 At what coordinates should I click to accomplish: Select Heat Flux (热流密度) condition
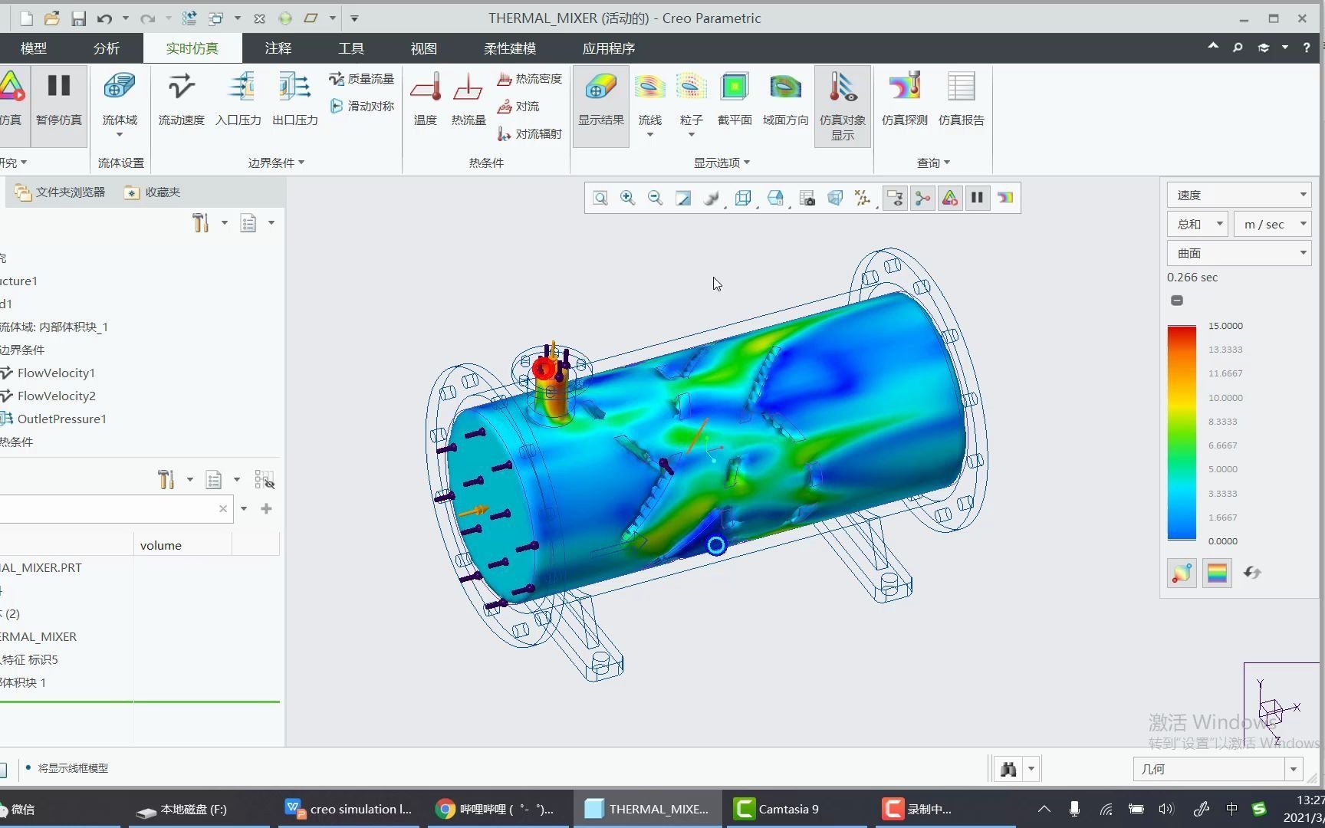[529, 78]
